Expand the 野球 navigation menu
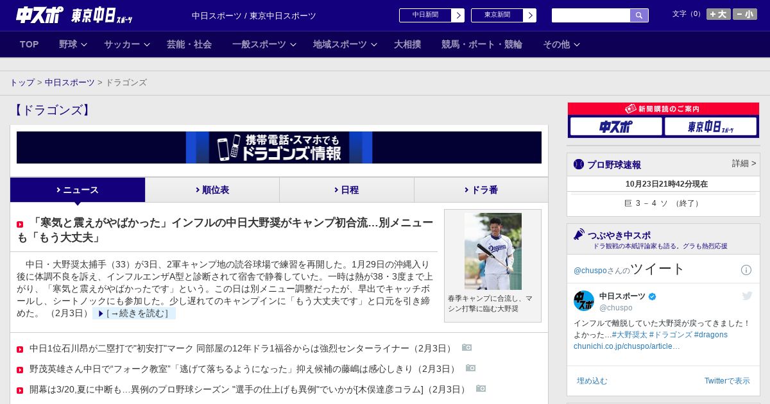 click(73, 44)
